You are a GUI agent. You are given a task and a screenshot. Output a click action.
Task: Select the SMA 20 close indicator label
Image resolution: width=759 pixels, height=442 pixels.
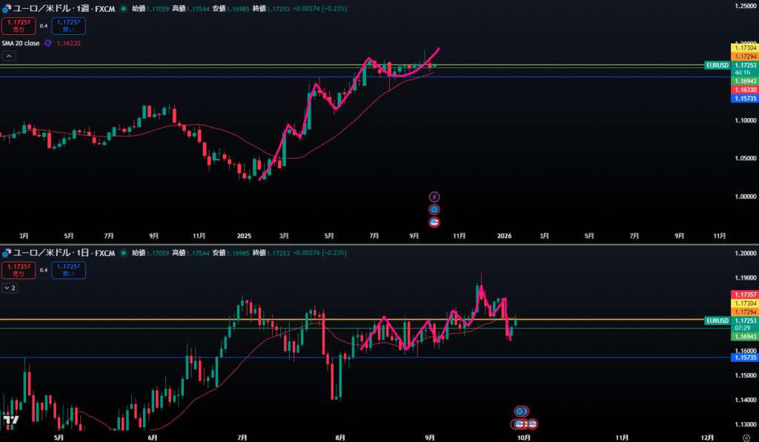(21, 44)
